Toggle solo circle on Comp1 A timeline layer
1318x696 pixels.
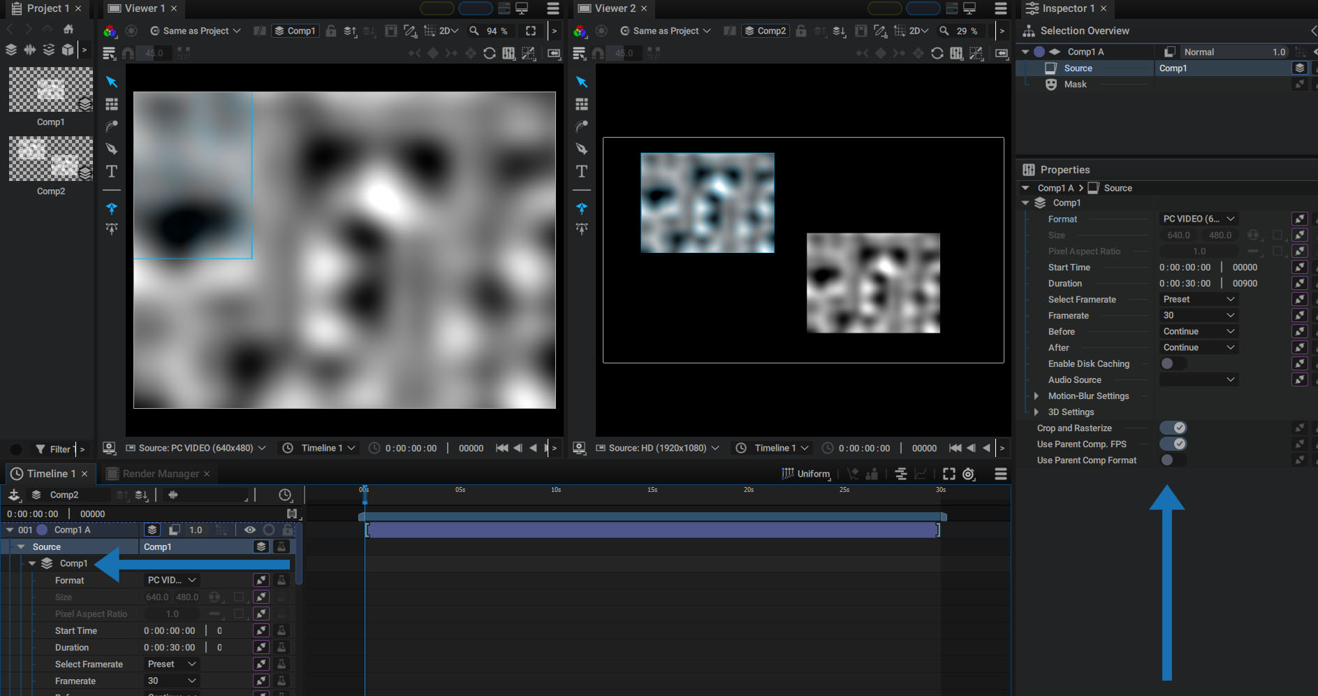pyautogui.click(x=269, y=530)
